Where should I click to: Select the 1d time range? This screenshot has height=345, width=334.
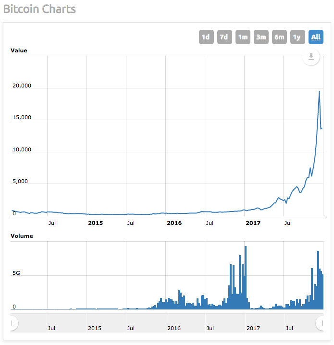[x=206, y=37]
